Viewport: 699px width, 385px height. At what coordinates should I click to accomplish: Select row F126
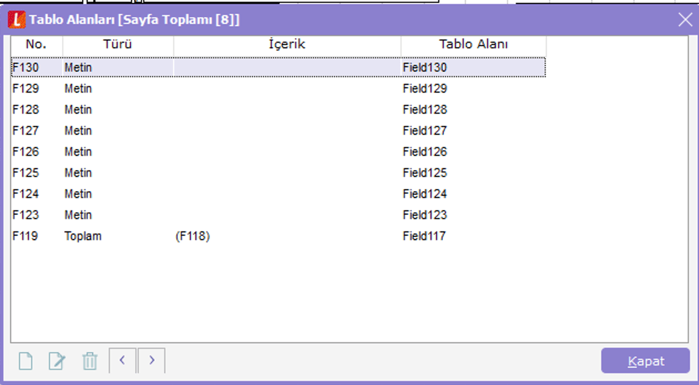click(x=278, y=151)
